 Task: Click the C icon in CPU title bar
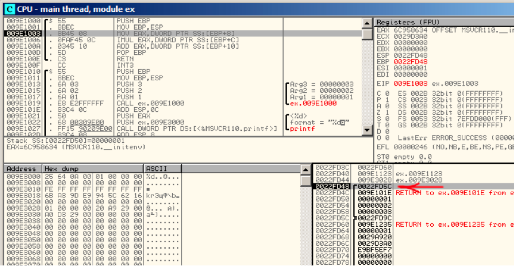[x=10, y=9]
